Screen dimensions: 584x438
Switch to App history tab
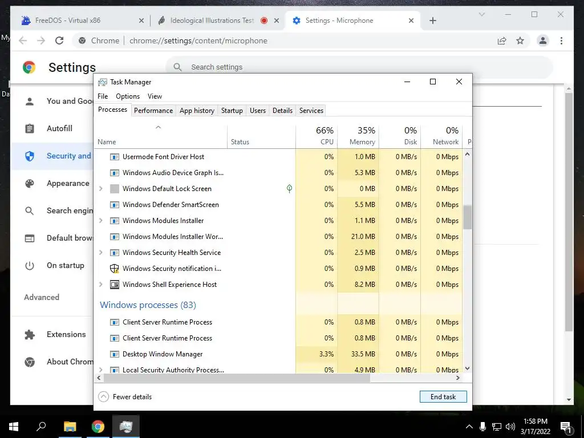click(197, 111)
